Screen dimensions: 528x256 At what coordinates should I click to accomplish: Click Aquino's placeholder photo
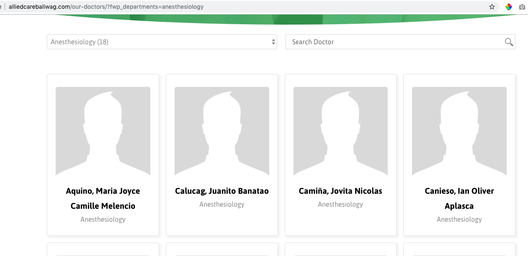click(x=103, y=131)
